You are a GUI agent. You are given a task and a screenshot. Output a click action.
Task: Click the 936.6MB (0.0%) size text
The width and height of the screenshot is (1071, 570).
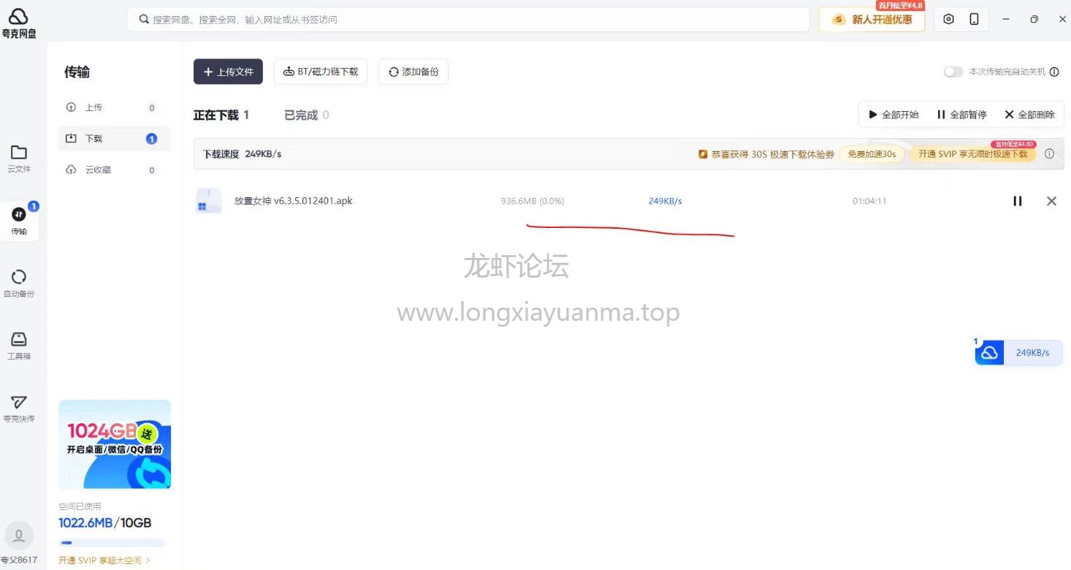tap(533, 201)
